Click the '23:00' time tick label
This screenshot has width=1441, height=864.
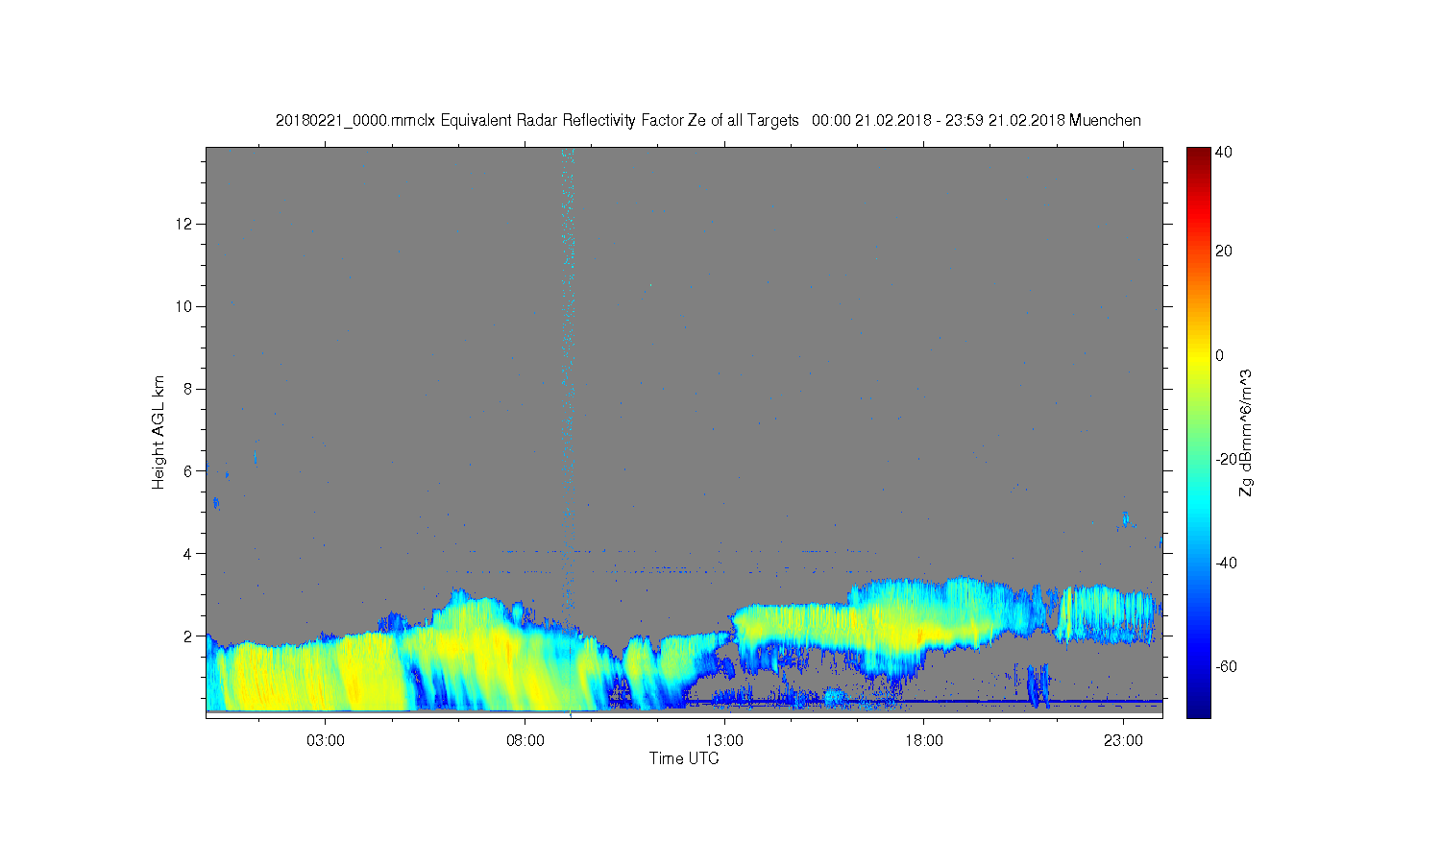(x=1123, y=741)
